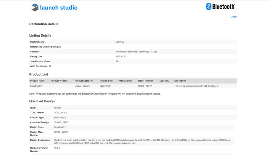Click the Combined Designs value 125630,139842
The width and height of the screenshot is (269, 155).
pyautogui.click(x=61, y=122)
